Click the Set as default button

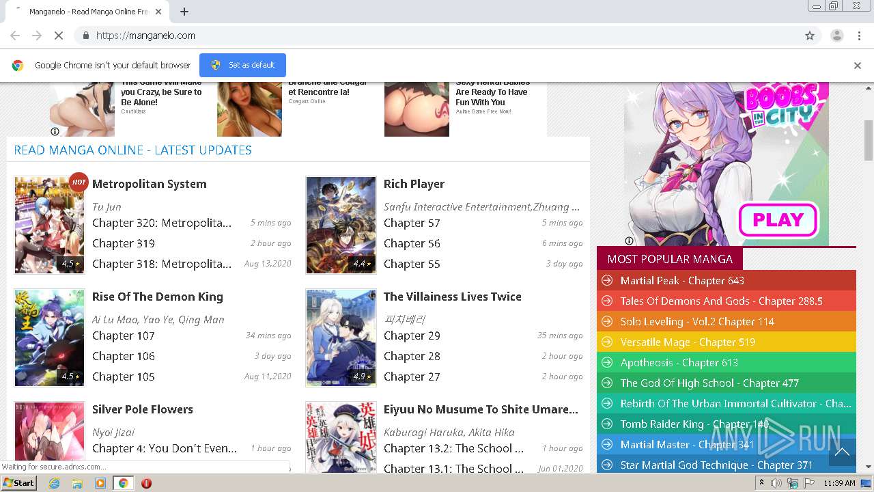pos(242,65)
